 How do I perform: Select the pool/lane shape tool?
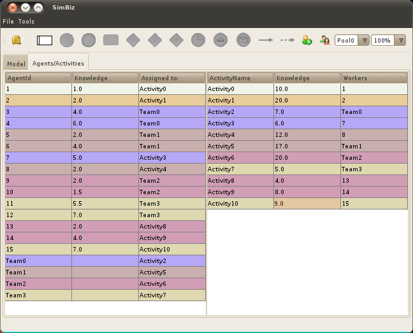pos(45,41)
